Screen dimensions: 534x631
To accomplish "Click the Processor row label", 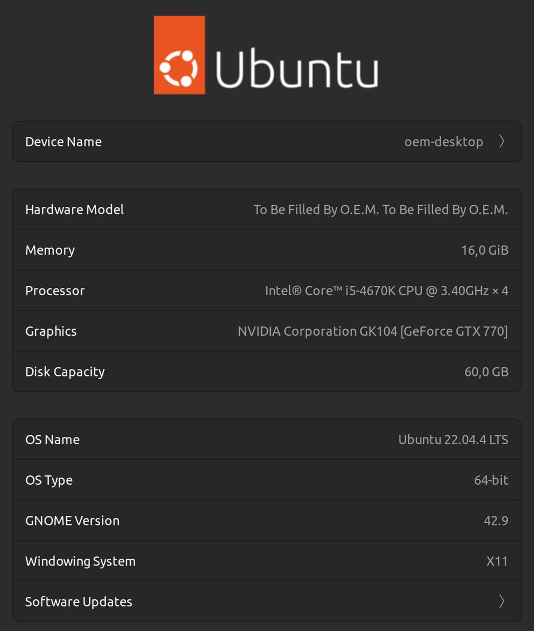I will [55, 291].
